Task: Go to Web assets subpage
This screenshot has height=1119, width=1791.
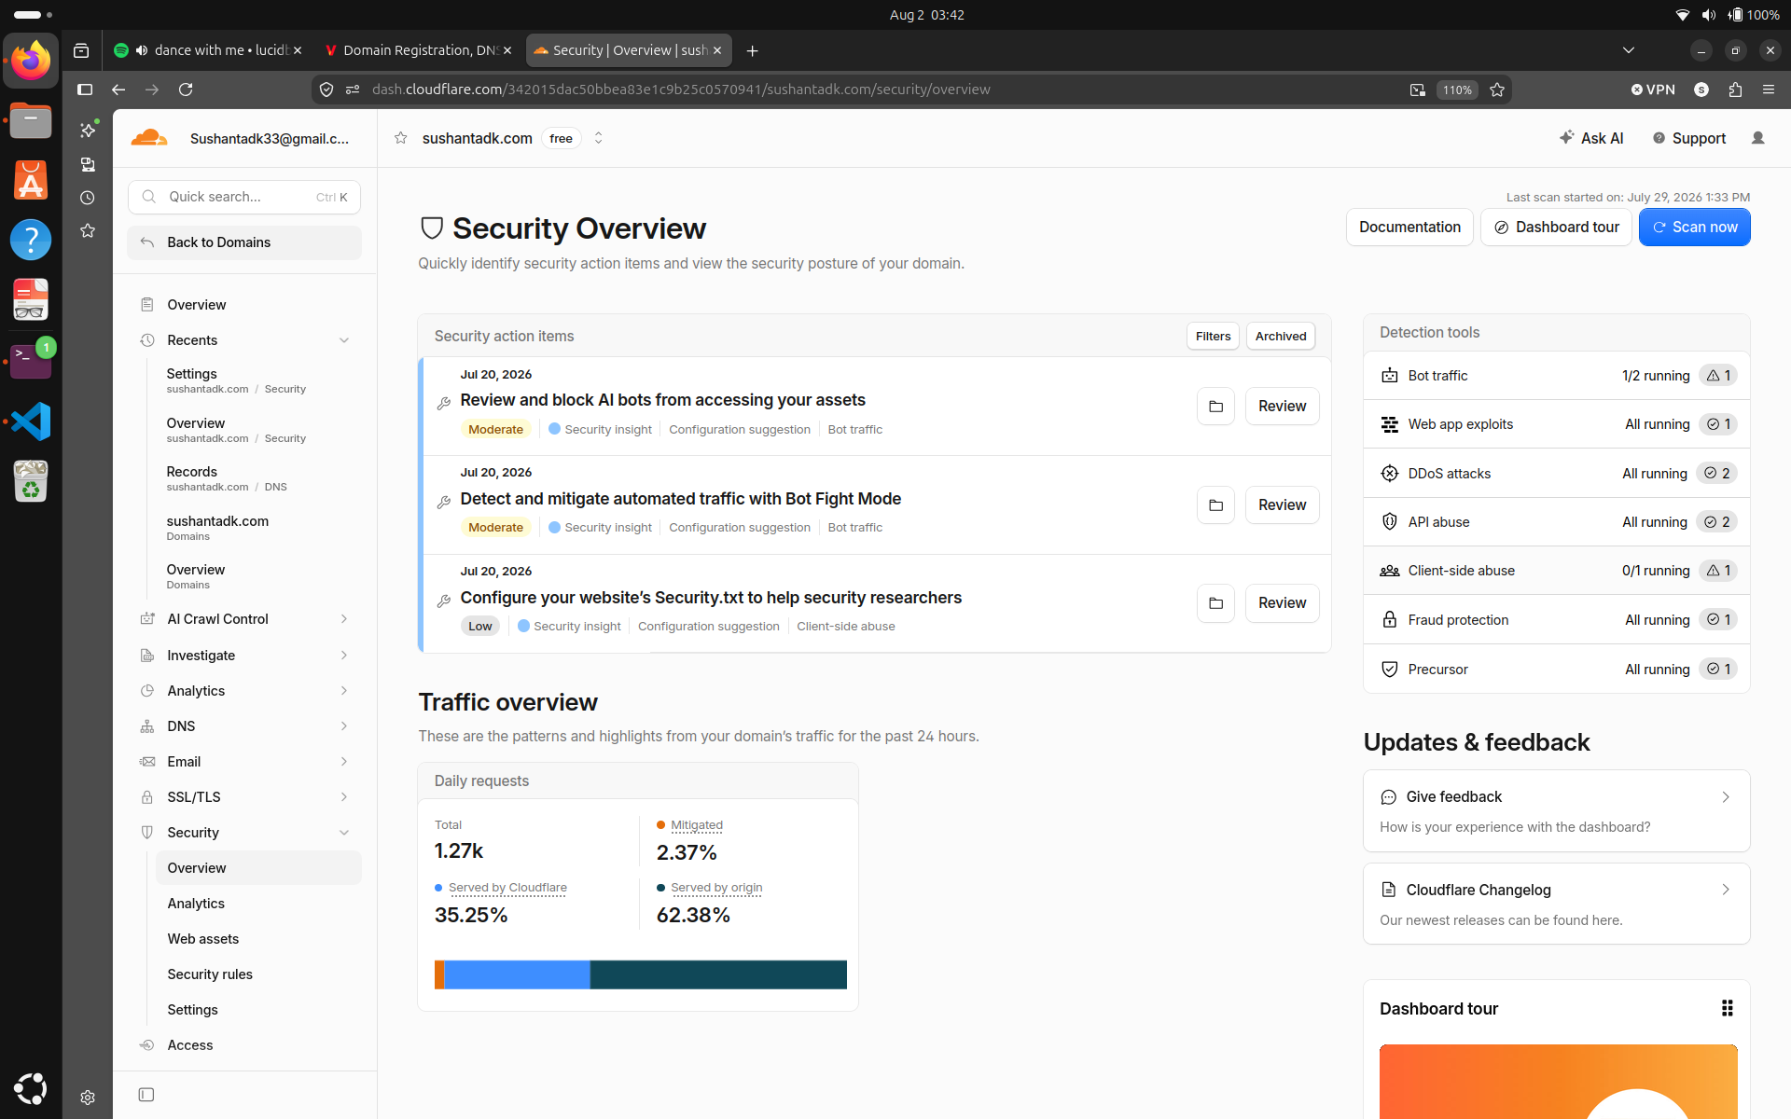Action: (x=203, y=939)
